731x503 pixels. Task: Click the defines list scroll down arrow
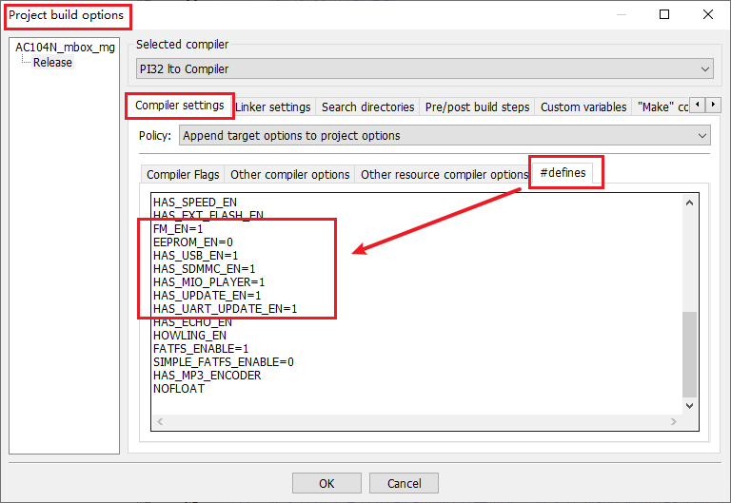(689, 406)
